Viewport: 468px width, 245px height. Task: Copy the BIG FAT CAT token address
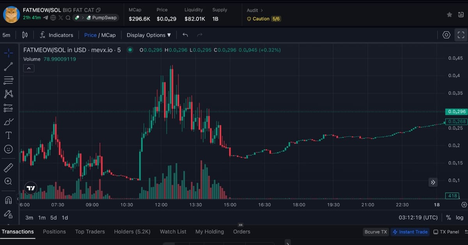point(98,10)
